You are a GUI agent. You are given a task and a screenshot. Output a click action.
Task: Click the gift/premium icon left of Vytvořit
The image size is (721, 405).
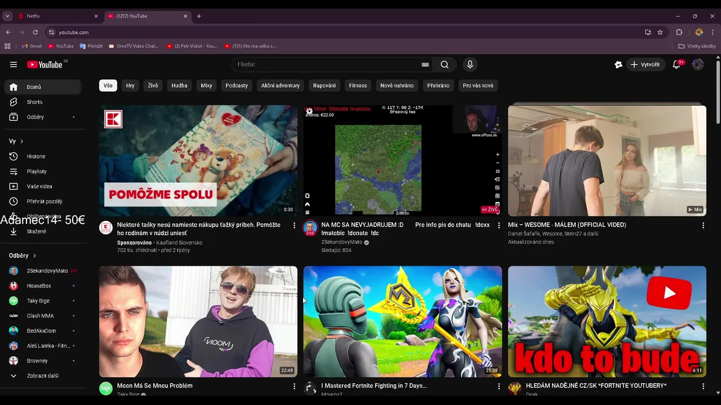coord(618,65)
